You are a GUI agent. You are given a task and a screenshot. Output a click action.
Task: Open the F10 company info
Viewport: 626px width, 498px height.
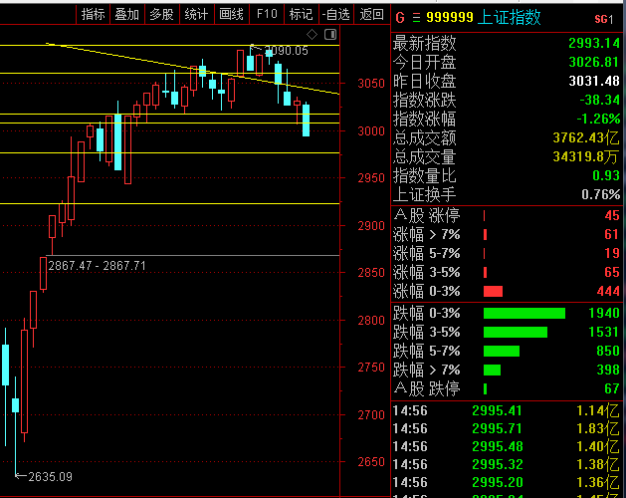(267, 14)
